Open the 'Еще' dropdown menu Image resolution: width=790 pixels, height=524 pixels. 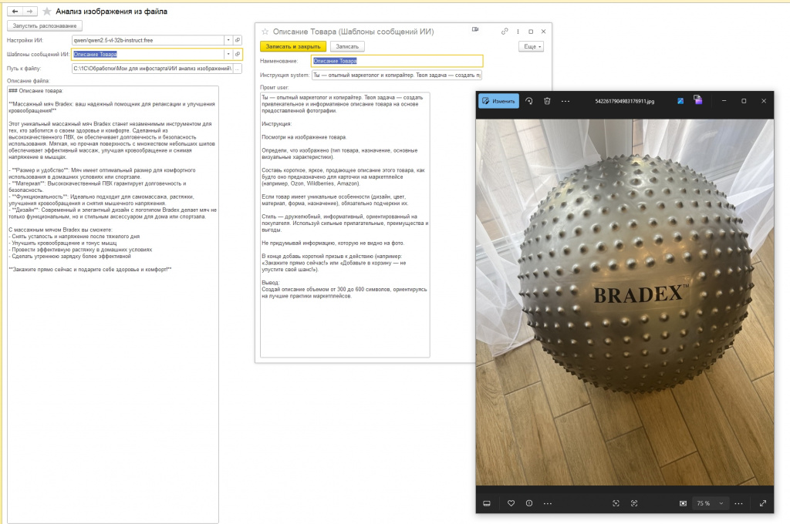pos(531,46)
